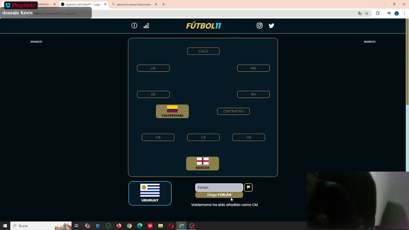Open WPS Office from the taskbar

pyautogui.click(x=150, y=226)
